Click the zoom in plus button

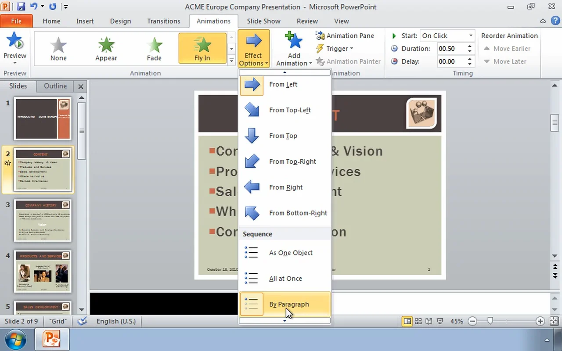(x=540, y=321)
